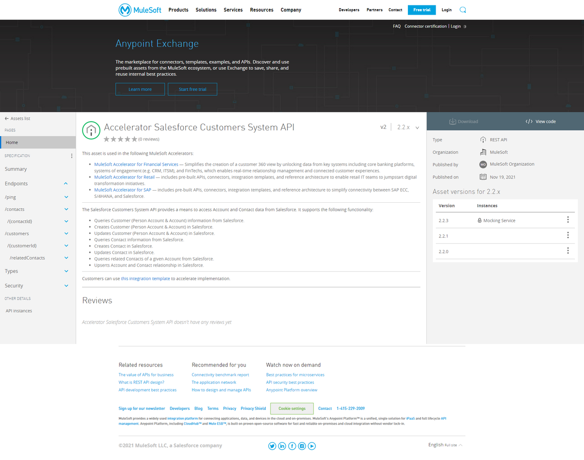Expand the /contacts endpoint
This screenshot has width=584, height=460.
tap(66, 210)
